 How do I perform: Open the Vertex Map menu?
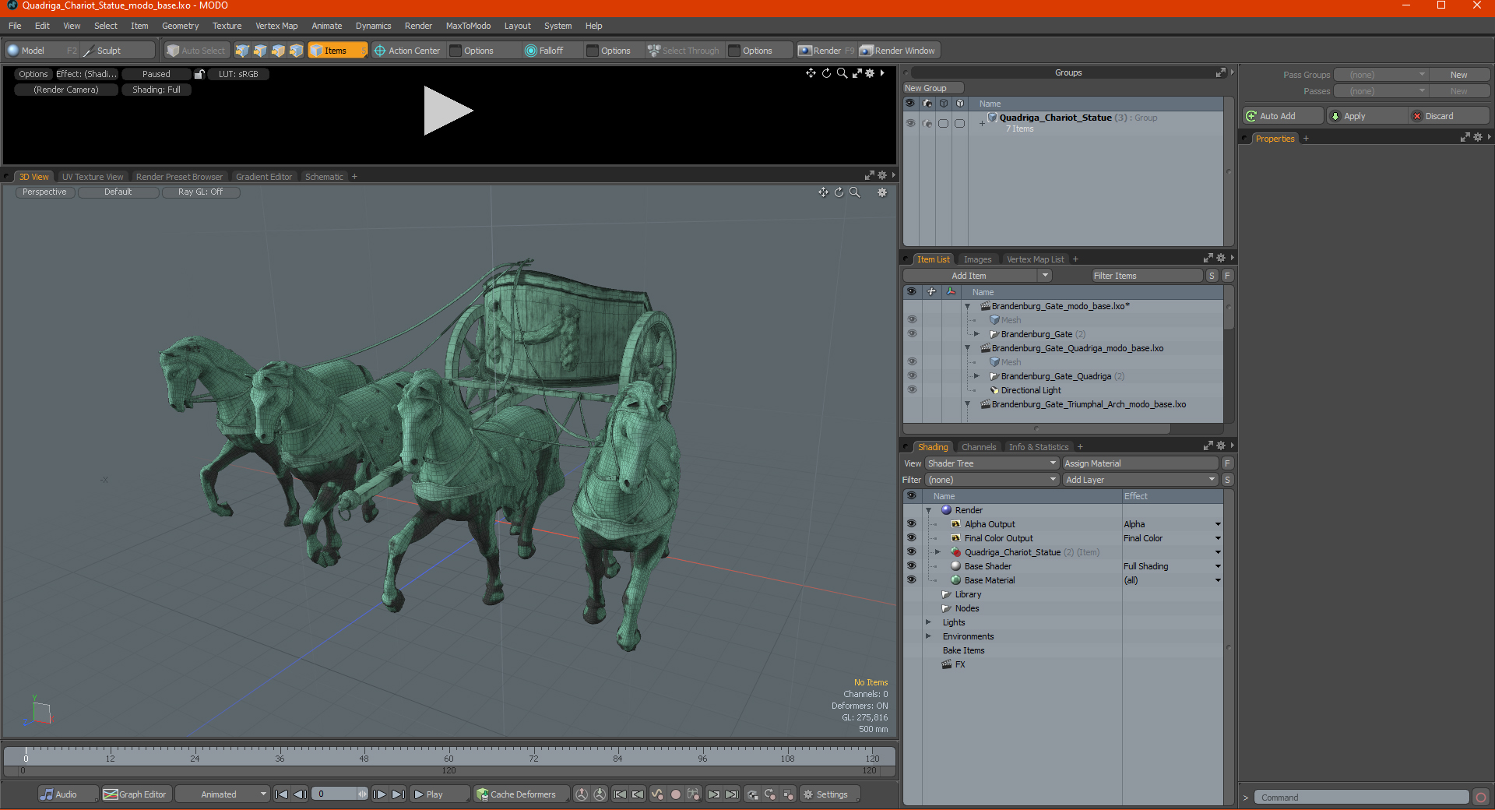click(x=276, y=26)
